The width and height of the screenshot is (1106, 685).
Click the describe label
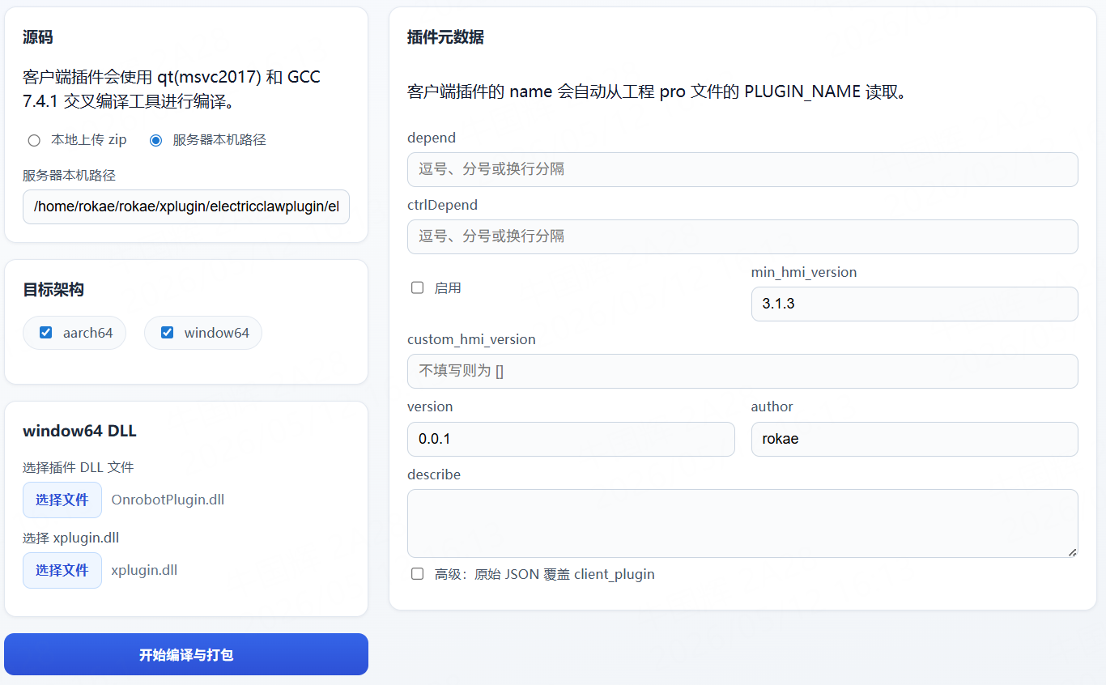coord(434,474)
